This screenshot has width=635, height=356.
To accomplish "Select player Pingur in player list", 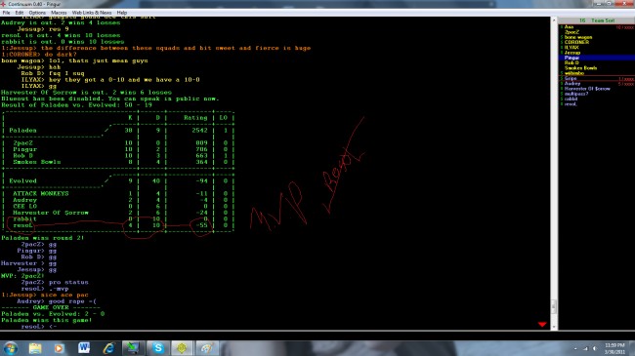I will coord(597,58).
